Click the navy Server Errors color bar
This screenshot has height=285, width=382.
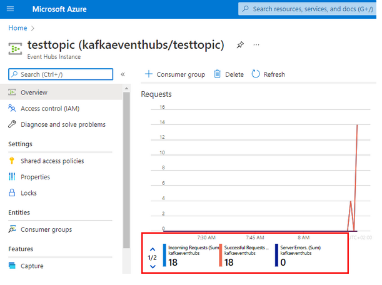pyautogui.click(x=276, y=255)
